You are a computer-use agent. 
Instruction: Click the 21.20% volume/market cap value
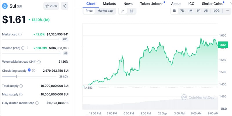(64, 61)
